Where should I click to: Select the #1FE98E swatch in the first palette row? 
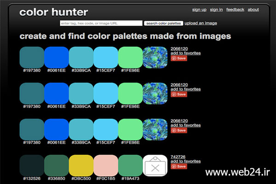pyautogui.click(x=131, y=57)
